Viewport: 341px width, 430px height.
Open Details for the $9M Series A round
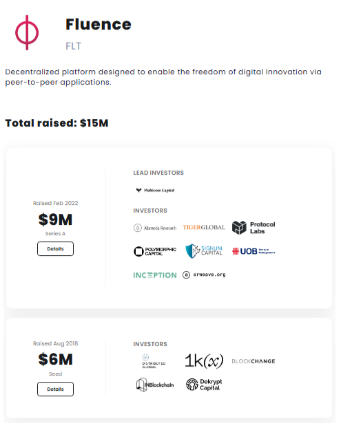click(x=56, y=249)
